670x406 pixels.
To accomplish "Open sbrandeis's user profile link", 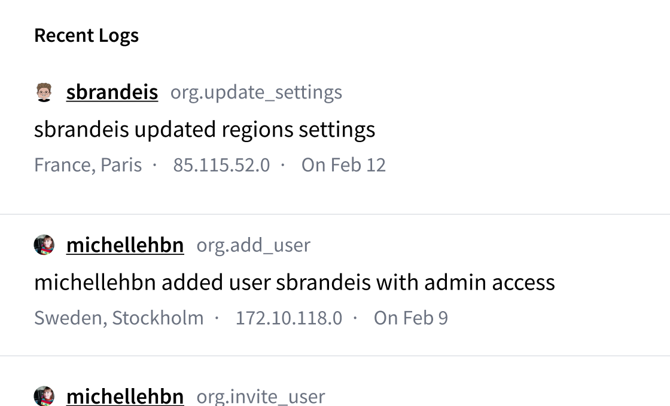I will (x=112, y=92).
